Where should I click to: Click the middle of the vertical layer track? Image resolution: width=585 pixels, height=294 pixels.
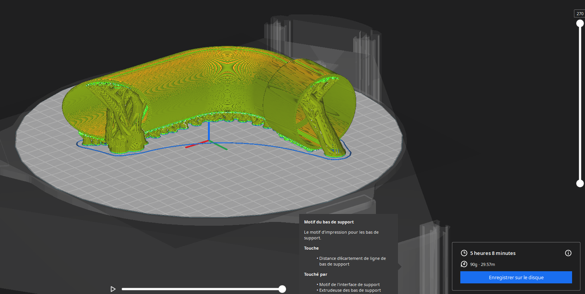coord(580,103)
